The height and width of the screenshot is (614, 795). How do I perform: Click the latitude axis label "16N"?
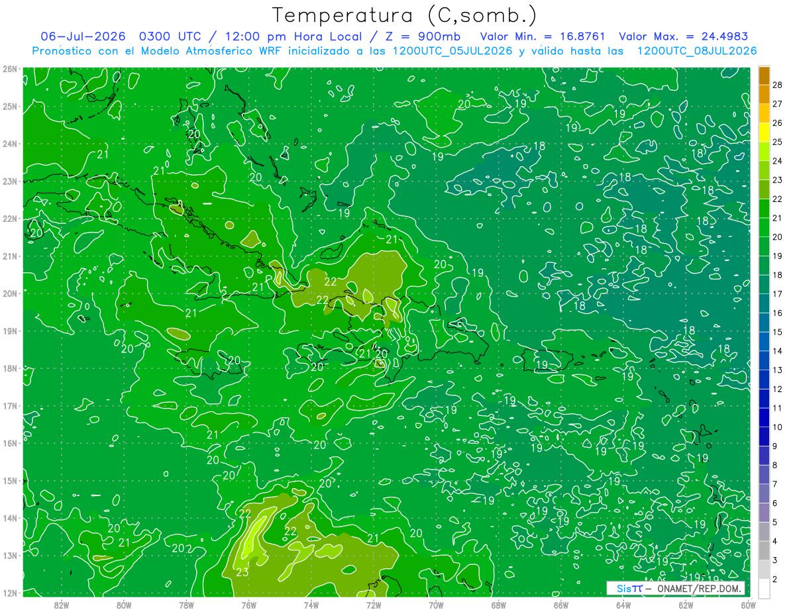coord(10,443)
